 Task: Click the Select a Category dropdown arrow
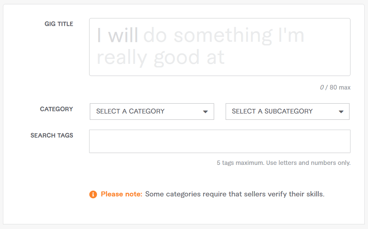[x=206, y=111]
